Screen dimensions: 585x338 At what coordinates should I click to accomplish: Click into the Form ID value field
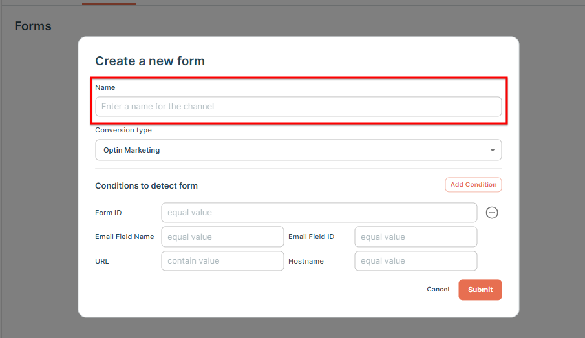click(x=319, y=213)
